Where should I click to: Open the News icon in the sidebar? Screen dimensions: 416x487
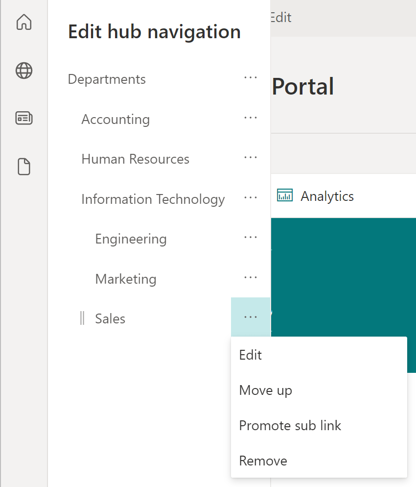(24, 118)
